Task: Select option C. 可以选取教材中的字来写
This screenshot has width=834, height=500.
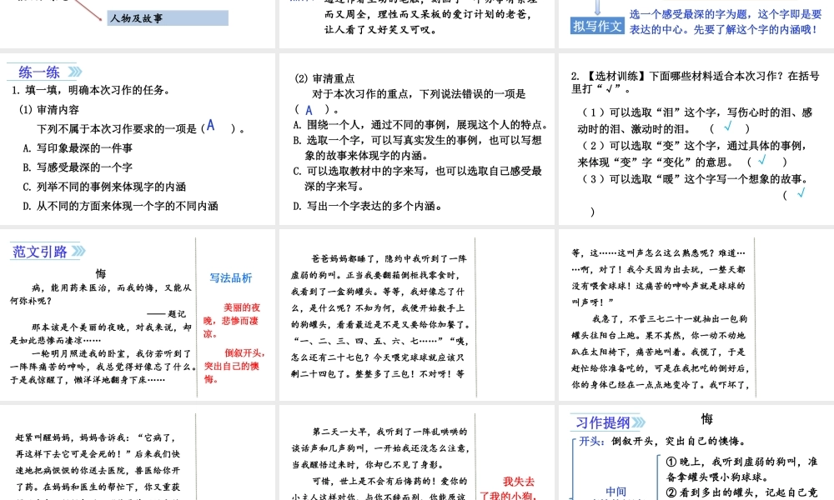Action: point(418,178)
